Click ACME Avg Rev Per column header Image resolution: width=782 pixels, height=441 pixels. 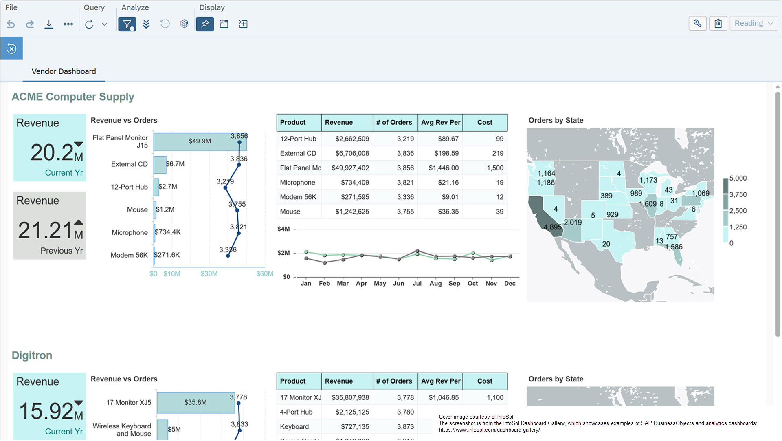point(440,122)
